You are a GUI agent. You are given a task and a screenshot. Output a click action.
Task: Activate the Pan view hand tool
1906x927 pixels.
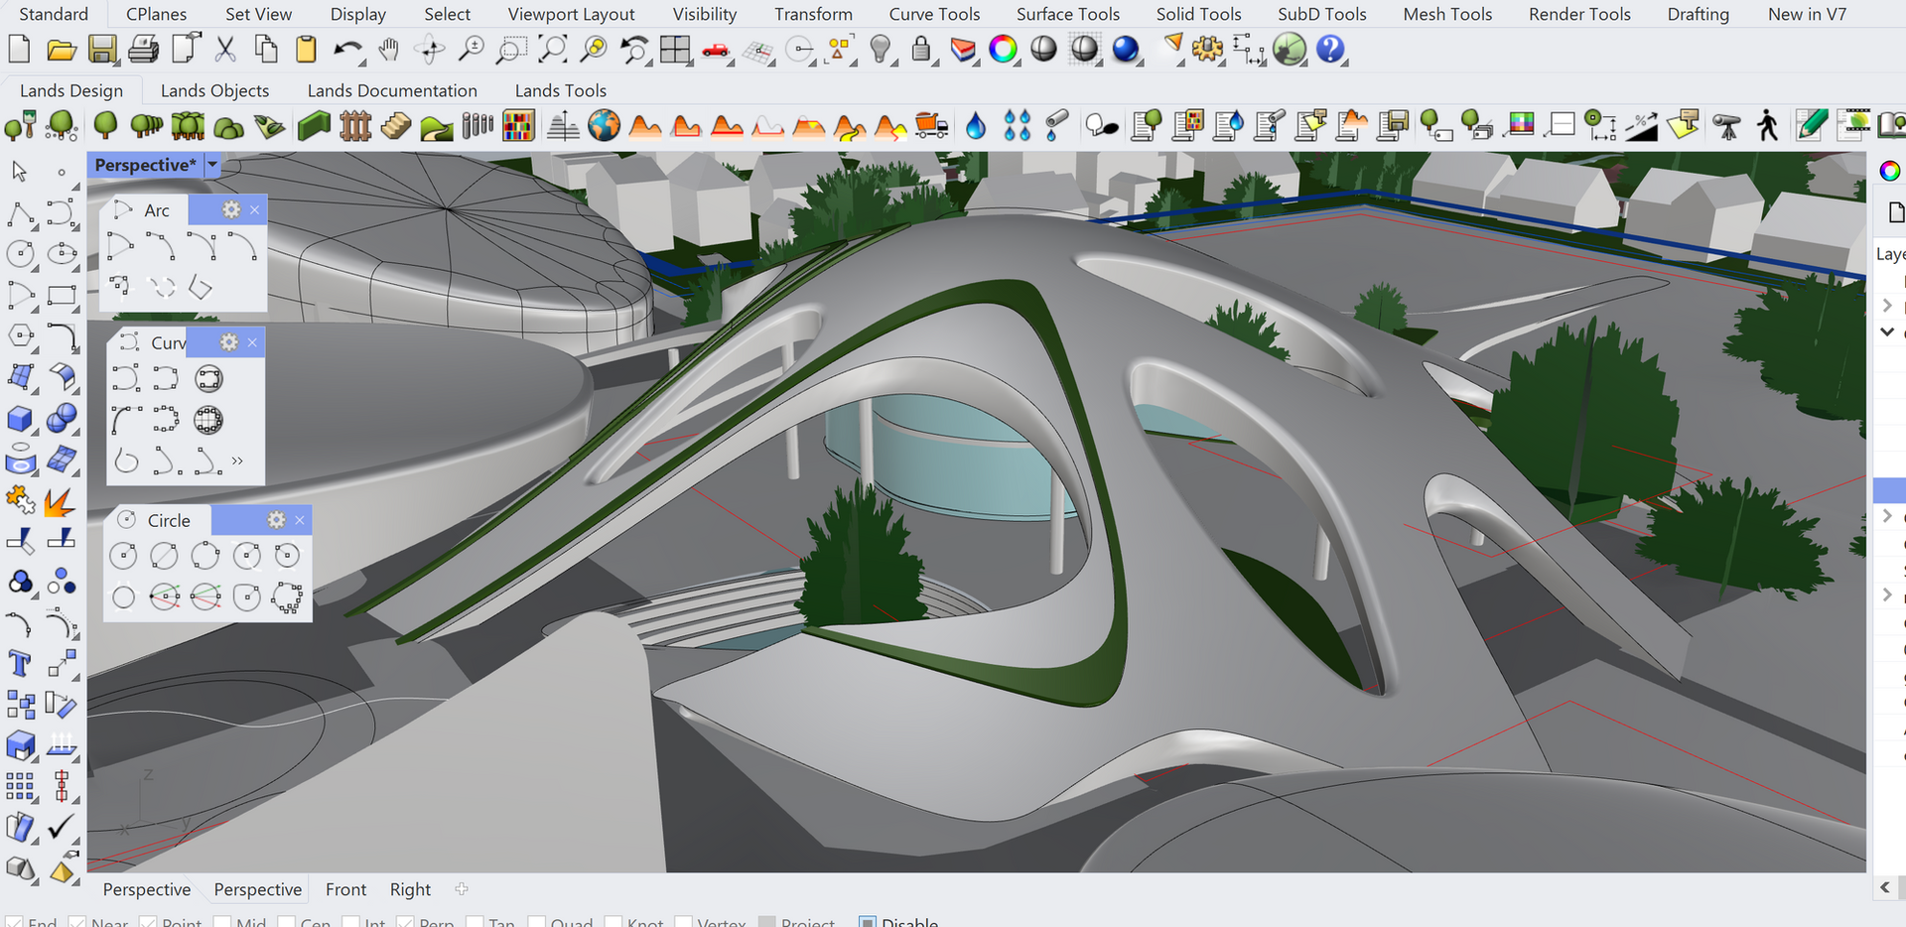[388, 49]
